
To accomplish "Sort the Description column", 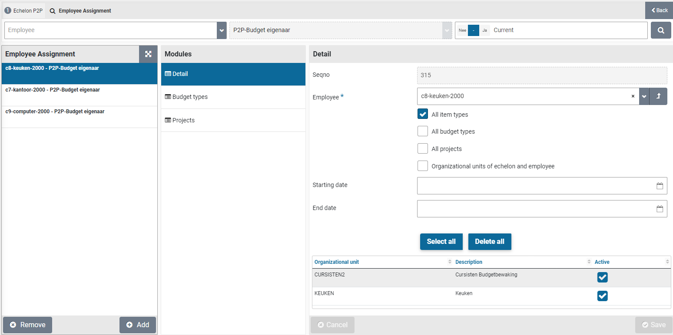I will pyautogui.click(x=589, y=262).
